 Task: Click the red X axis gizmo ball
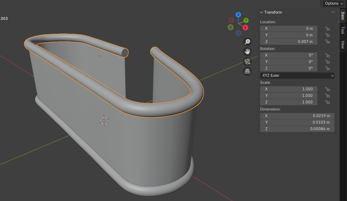point(245,28)
